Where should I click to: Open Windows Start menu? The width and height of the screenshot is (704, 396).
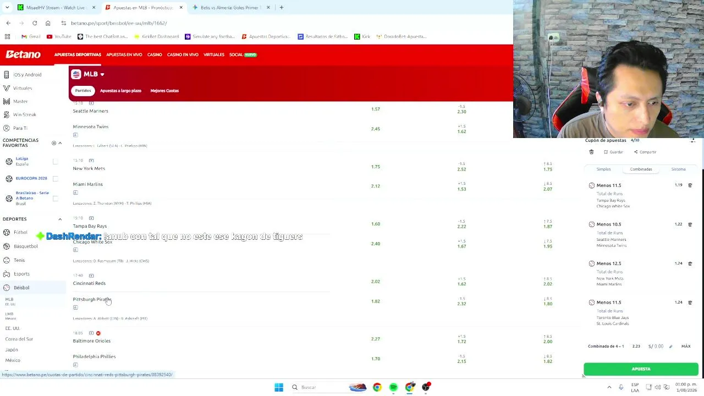point(279,387)
